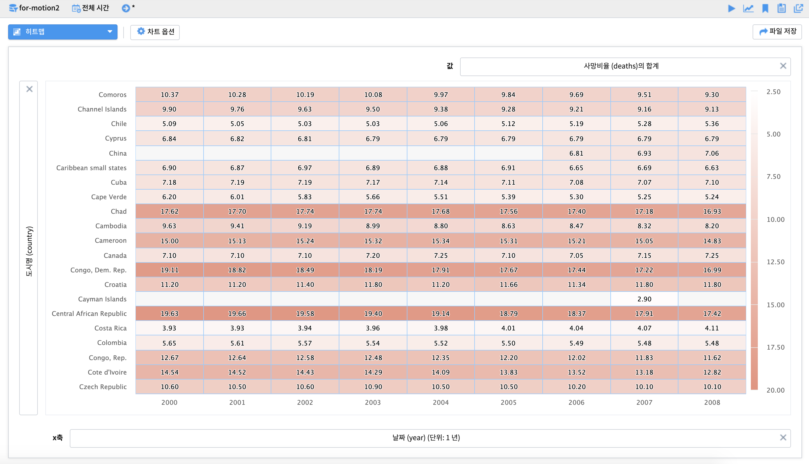Click cell 4.11 in Costa Rica row

coord(712,328)
